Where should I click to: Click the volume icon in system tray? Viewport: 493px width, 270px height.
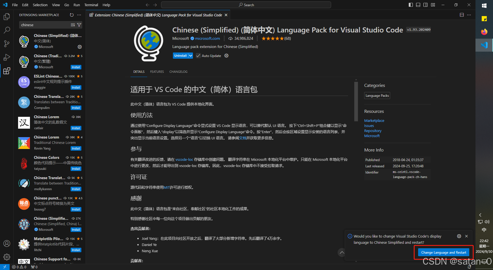click(x=487, y=222)
